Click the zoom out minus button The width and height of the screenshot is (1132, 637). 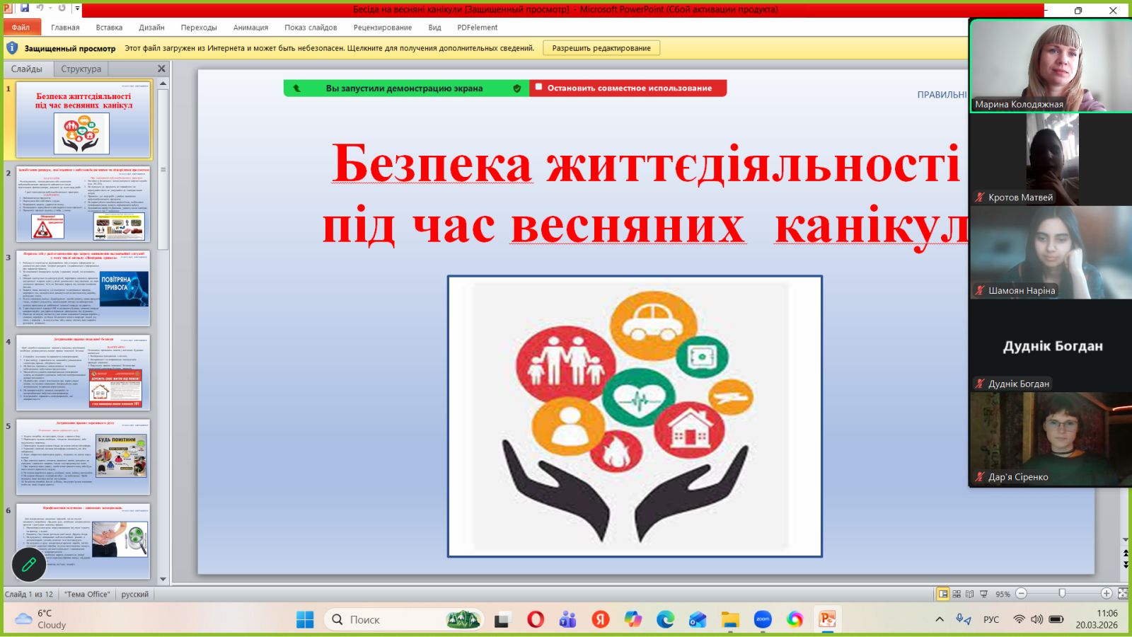1021,594
